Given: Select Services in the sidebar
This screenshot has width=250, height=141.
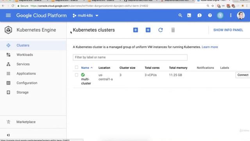Looking at the screenshot, I should [x=23, y=64].
